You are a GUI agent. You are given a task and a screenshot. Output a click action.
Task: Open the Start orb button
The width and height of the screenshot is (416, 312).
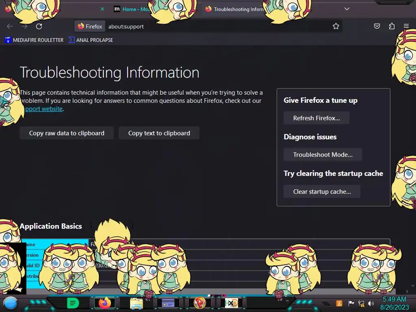point(11,303)
